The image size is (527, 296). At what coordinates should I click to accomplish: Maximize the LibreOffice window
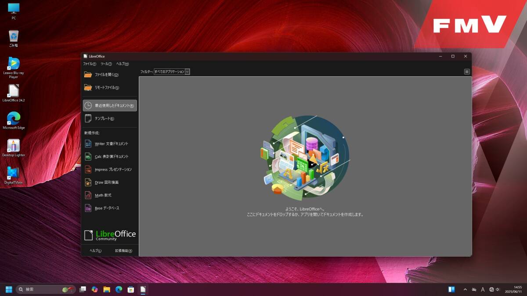click(453, 56)
